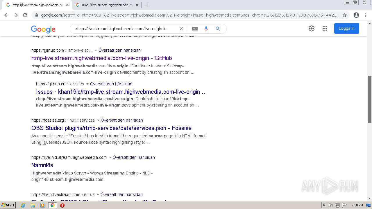
Task: Open Action Center flag icon
Action: (x=344, y=205)
